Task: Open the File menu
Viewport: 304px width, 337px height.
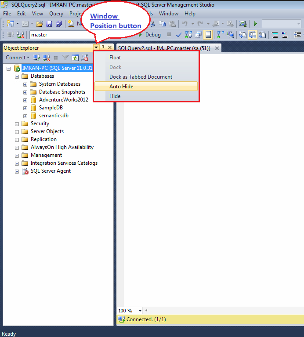Action: pos(7,14)
